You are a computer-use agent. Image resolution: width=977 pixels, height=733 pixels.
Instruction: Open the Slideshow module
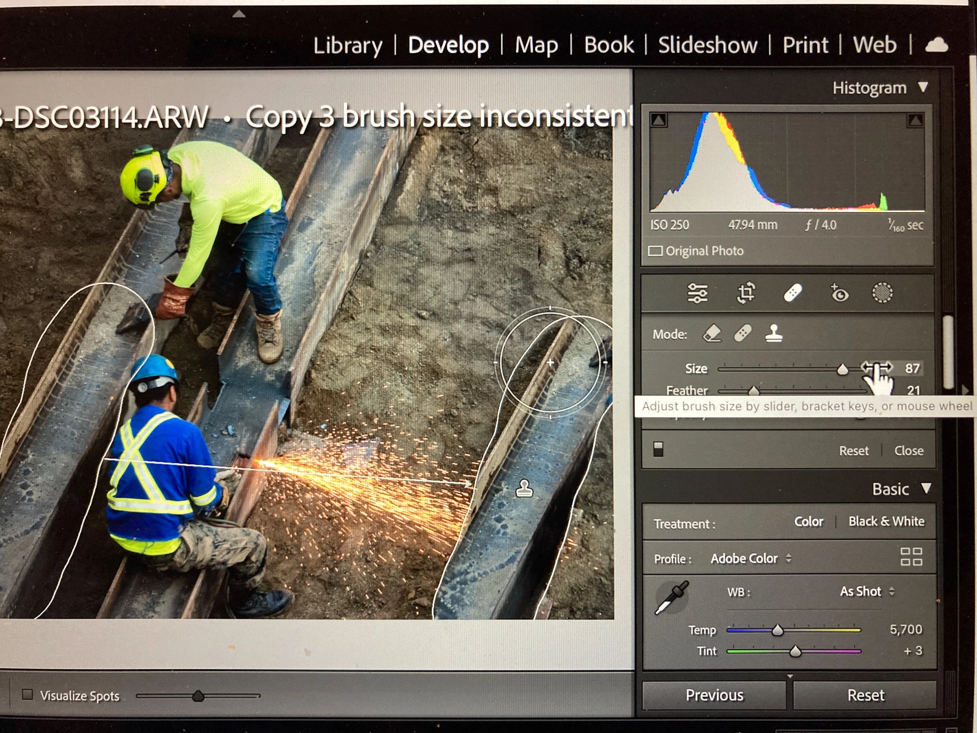click(707, 46)
